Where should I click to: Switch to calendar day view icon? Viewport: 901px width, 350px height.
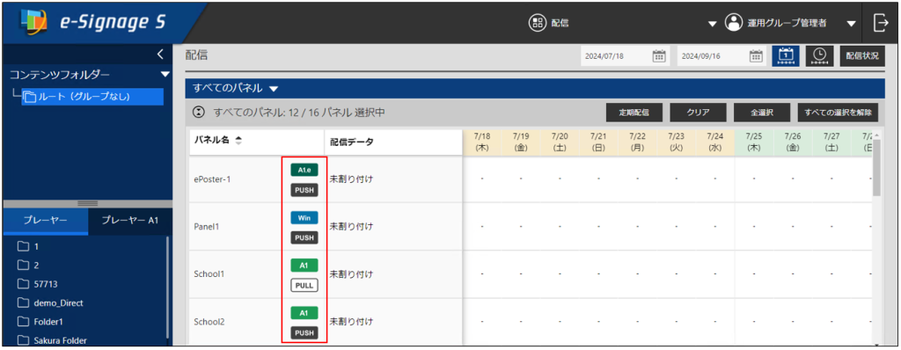coord(787,55)
